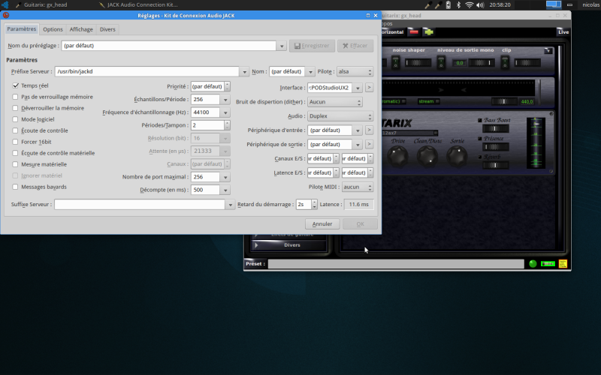Image resolution: width=601 pixels, height=375 pixels.
Task: Click the Bass Boost slider in Guitarix
Action: [496, 128]
